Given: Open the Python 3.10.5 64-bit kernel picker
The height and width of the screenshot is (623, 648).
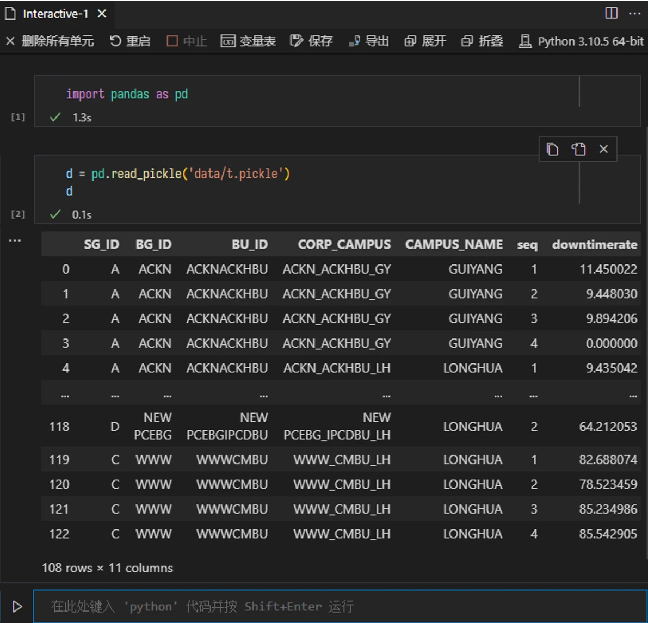Looking at the screenshot, I should 581,41.
